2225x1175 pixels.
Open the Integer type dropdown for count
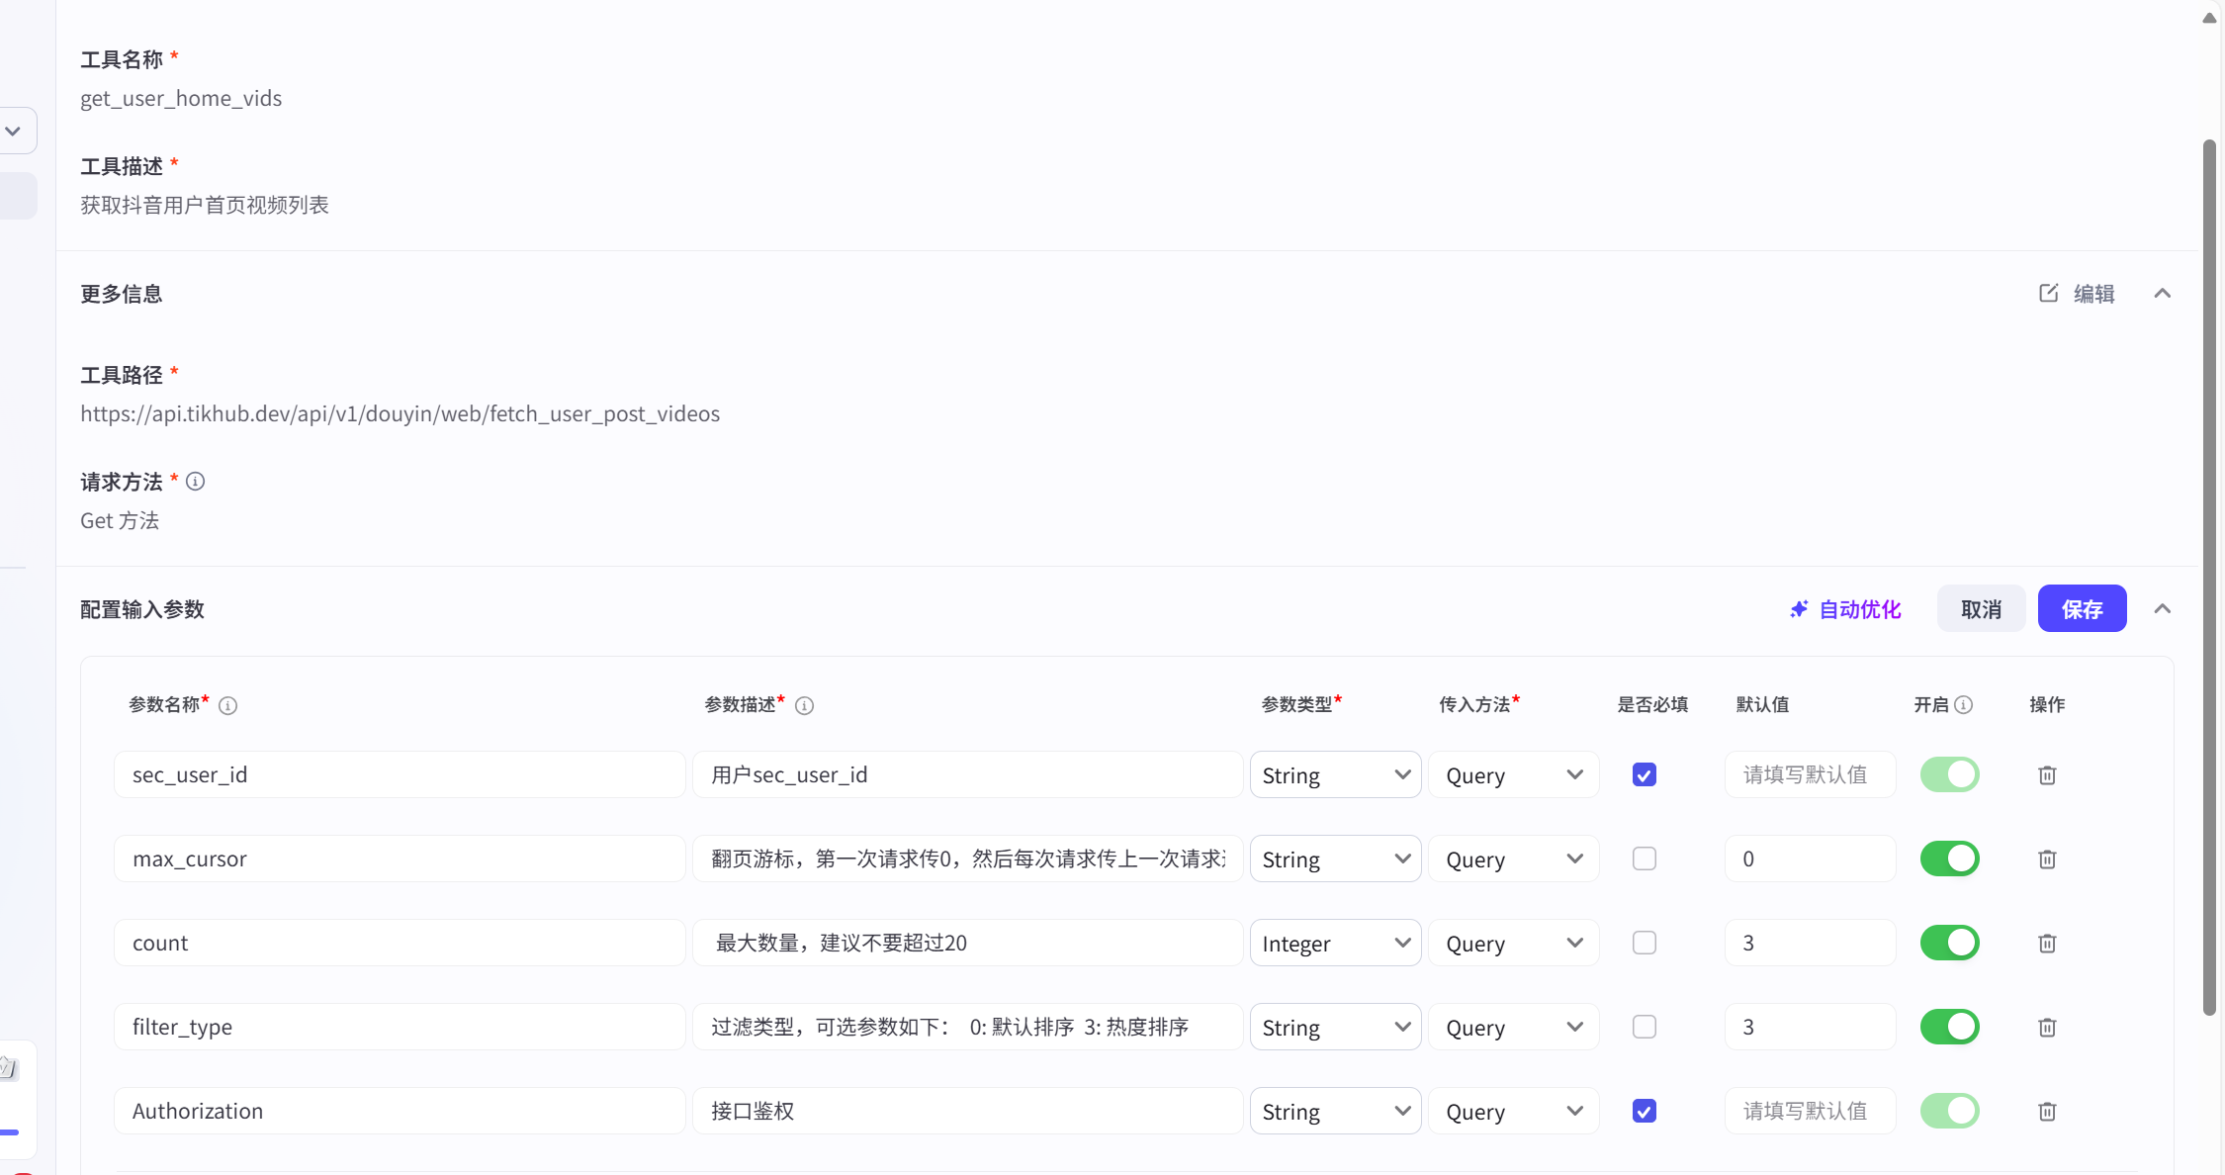coord(1335,943)
